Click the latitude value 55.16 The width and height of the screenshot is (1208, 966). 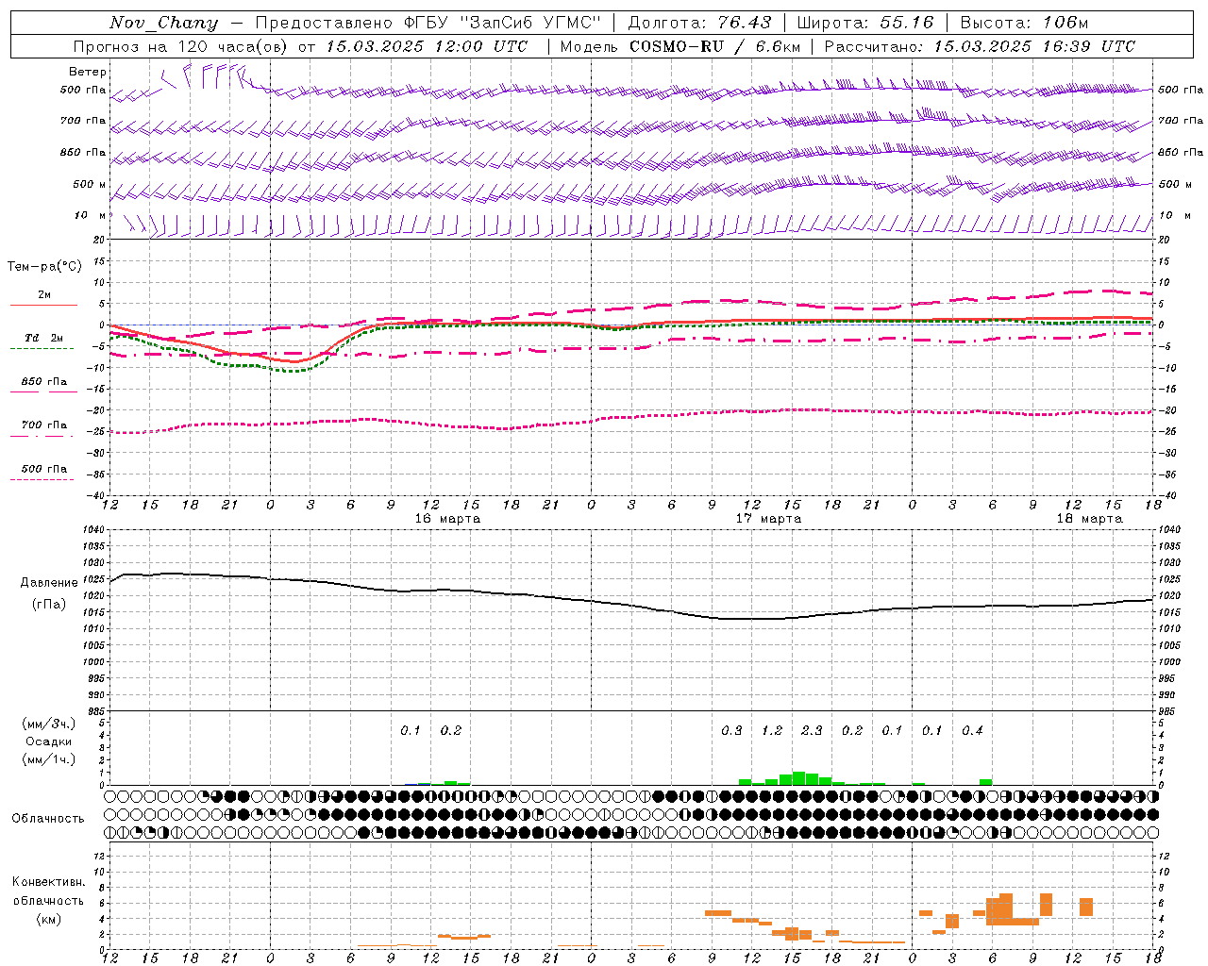pyautogui.click(x=906, y=23)
